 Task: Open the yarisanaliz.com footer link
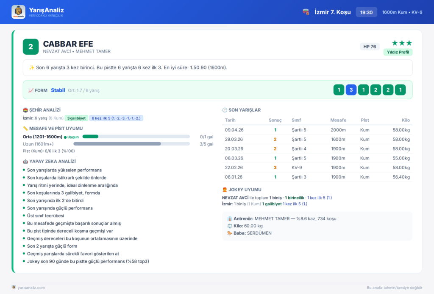point(31,288)
